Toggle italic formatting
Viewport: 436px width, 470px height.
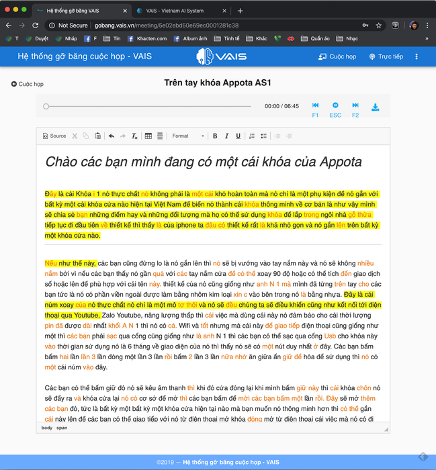coord(226,136)
